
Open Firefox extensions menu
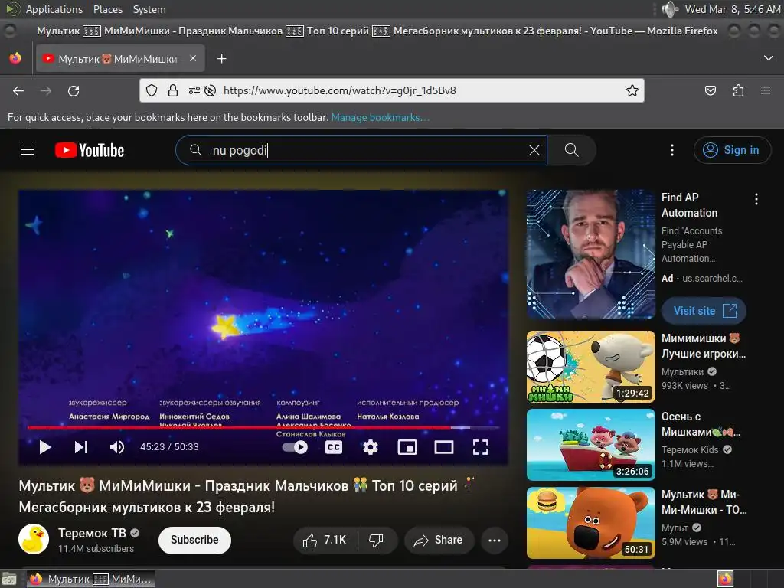[x=739, y=90]
